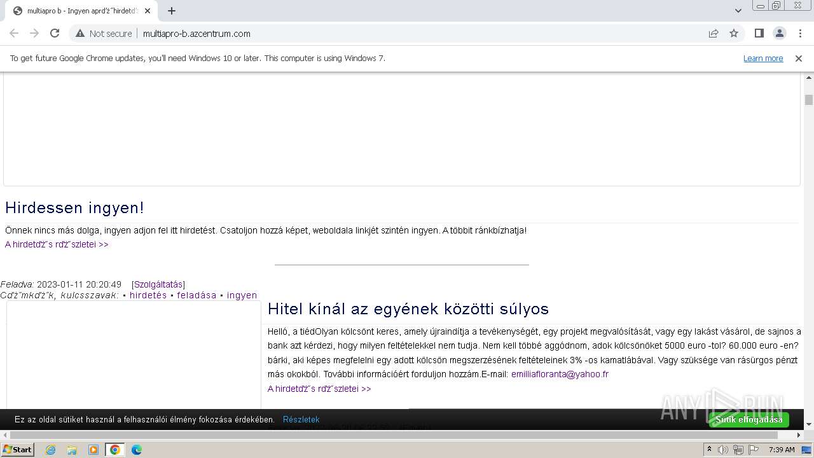This screenshot has height=458, width=814.
Task: Open Action Center flag icon
Action: pyautogui.click(x=754, y=450)
